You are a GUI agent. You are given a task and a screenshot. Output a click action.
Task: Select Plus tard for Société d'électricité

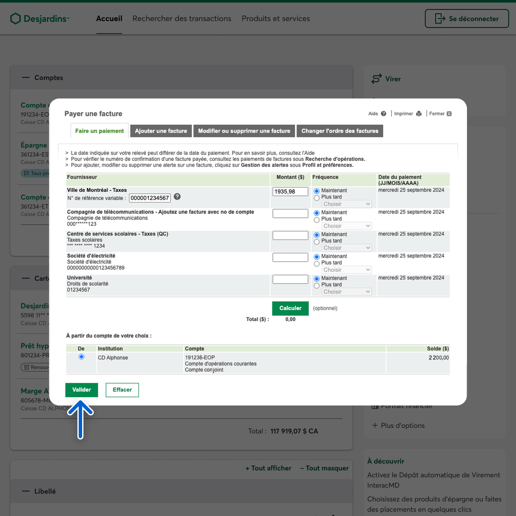tap(317, 264)
